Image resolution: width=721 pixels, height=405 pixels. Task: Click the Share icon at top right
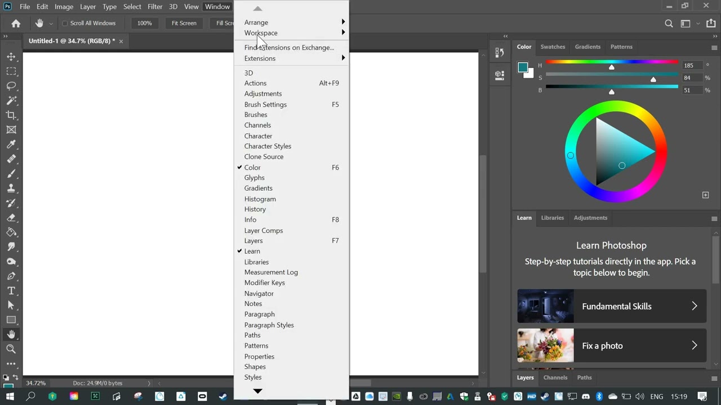(x=711, y=24)
